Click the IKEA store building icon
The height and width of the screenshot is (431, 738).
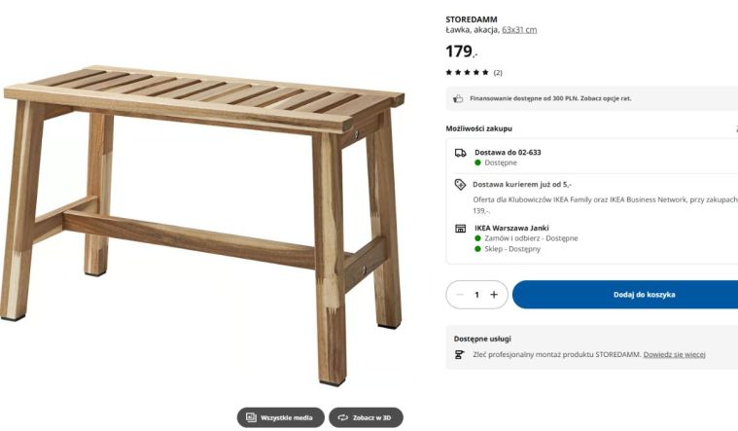point(461,228)
